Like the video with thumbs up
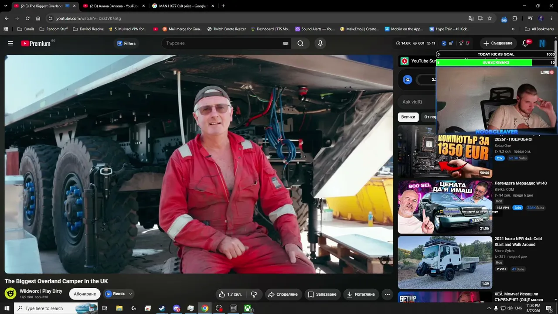 (230, 294)
